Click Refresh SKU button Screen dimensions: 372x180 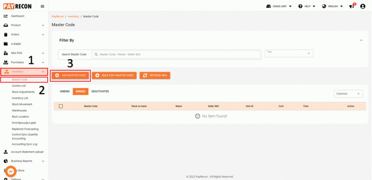click(x=155, y=75)
